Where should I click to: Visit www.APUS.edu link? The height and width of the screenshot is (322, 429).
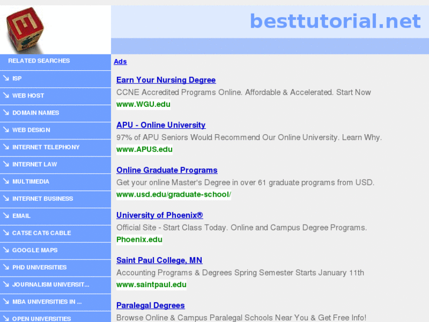(x=145, y=149)
